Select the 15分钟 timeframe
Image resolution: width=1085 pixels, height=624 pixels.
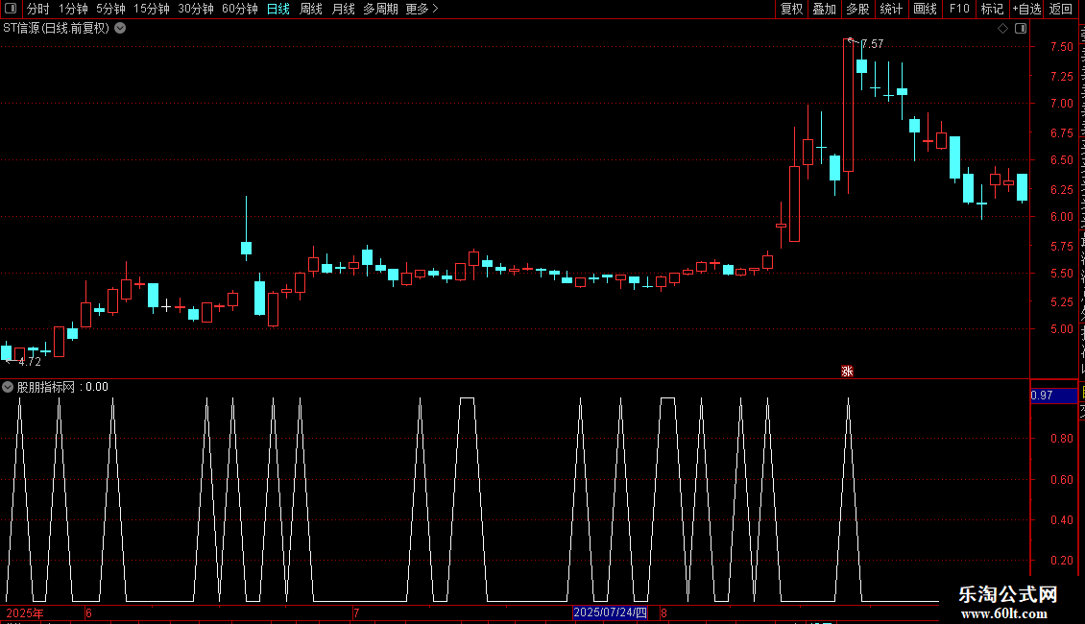(x=152, y=9)
